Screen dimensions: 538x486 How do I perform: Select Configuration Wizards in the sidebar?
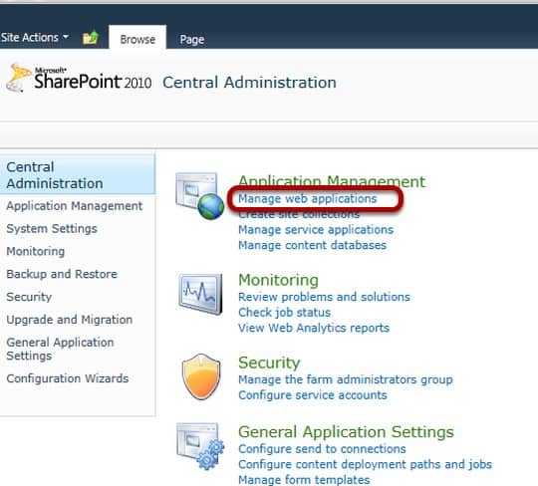[68, 378]
